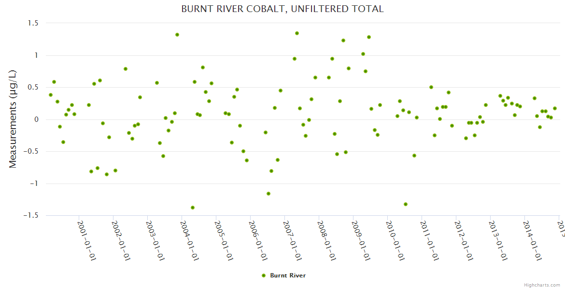Select the lowest data point in 2006
Viewport: 565px width, 289px height.
[x=268, y=194]
